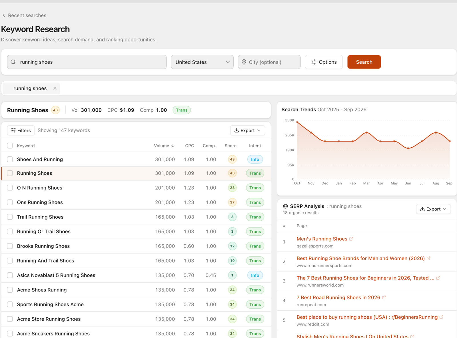Click the Filters sliders icon
Viewport: 457px width, 338px height.
[x=13, y=130]
